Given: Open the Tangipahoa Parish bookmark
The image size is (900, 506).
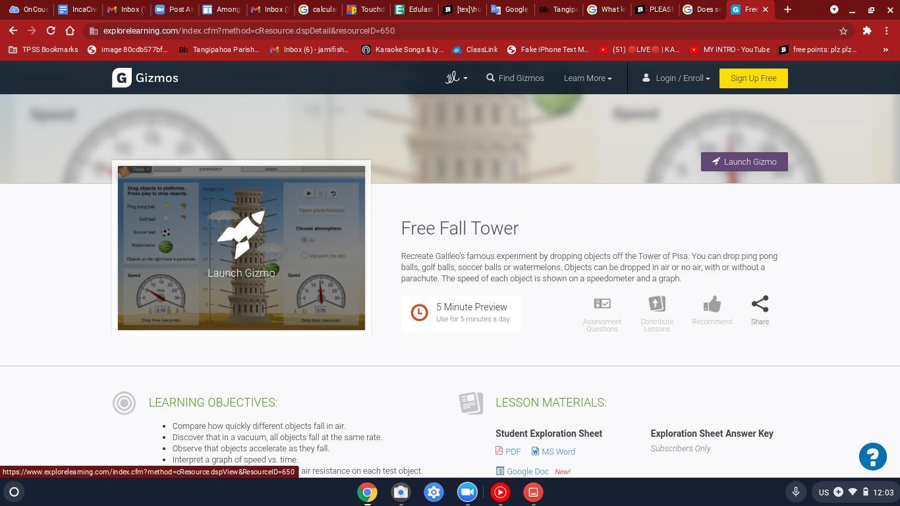Looking at the screenshot, I should pos(219,49).
